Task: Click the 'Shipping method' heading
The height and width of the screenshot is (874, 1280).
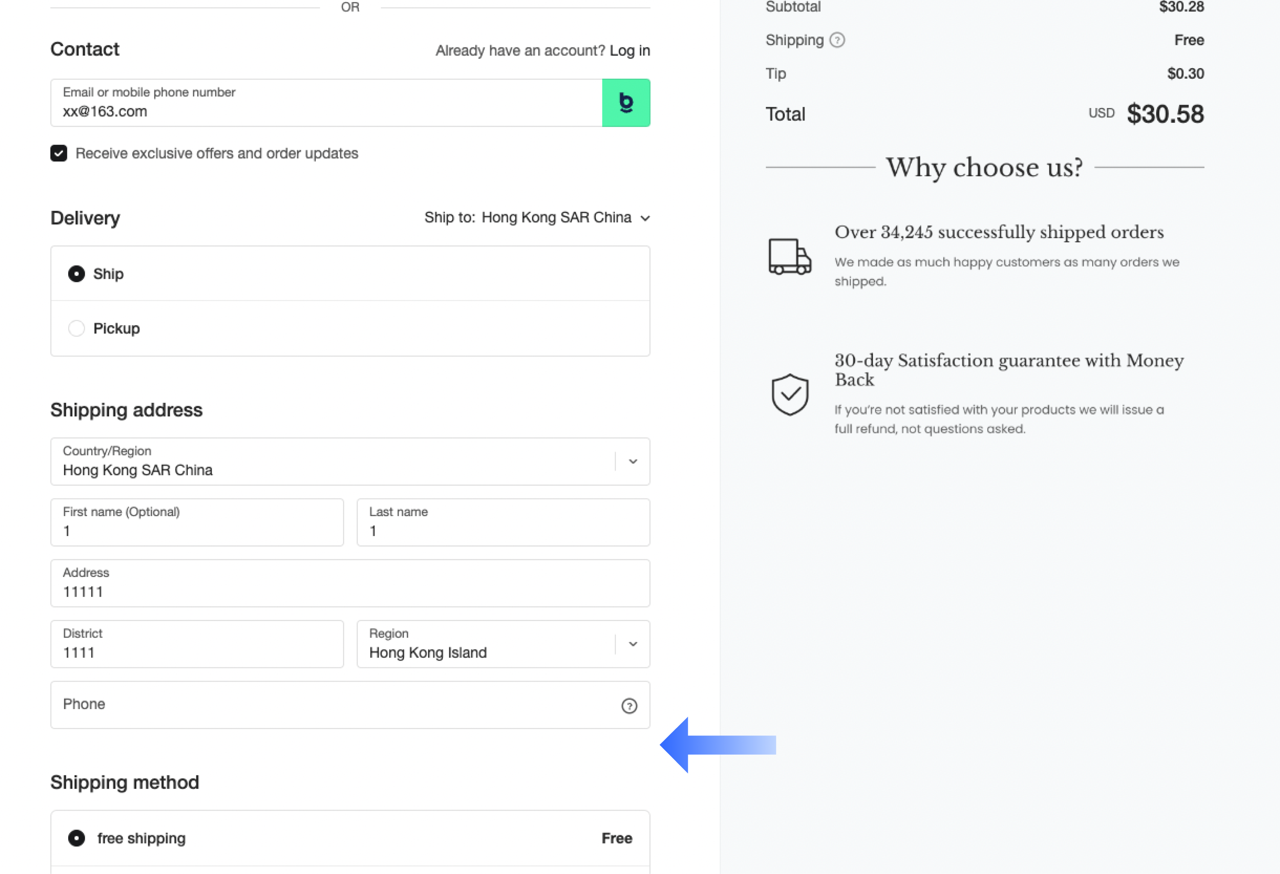Action: (x=125, y=783)
